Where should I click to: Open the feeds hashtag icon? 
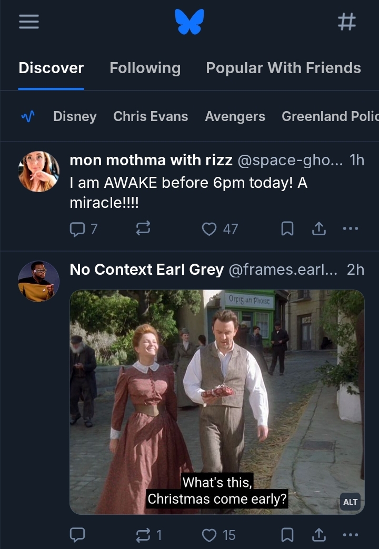pyautogui.click(x=346, y=22)
